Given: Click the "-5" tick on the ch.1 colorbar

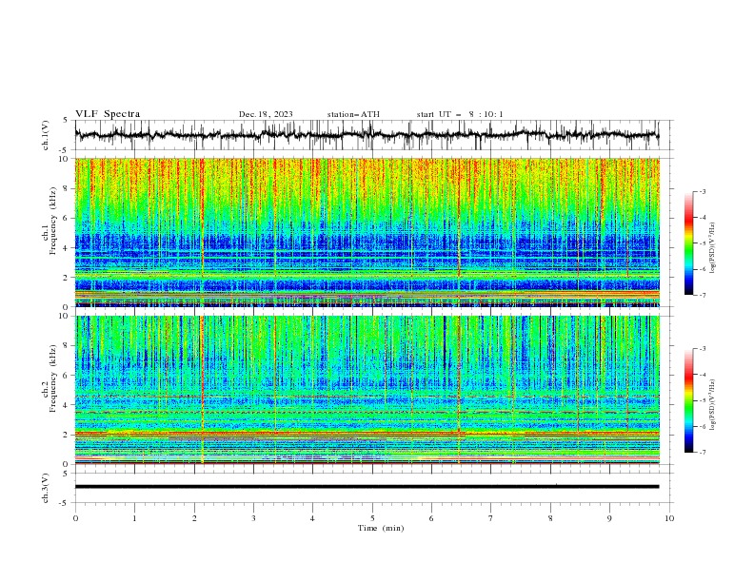Looking at the screenshot, I should 703,243.
